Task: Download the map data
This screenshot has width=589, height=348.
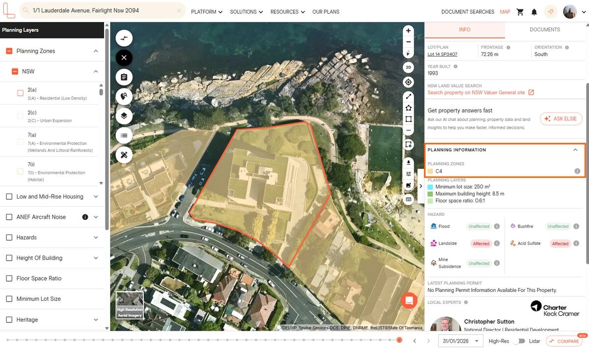Action: click(408, 162)
